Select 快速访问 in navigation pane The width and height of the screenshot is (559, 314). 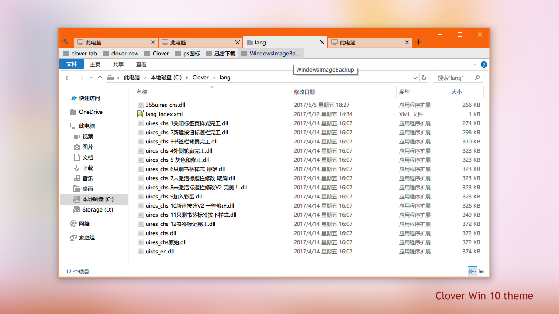pyautogui.click(x=89, y=98)
